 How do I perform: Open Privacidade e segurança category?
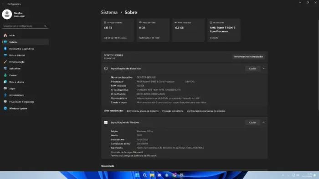[x=25, y=102]
